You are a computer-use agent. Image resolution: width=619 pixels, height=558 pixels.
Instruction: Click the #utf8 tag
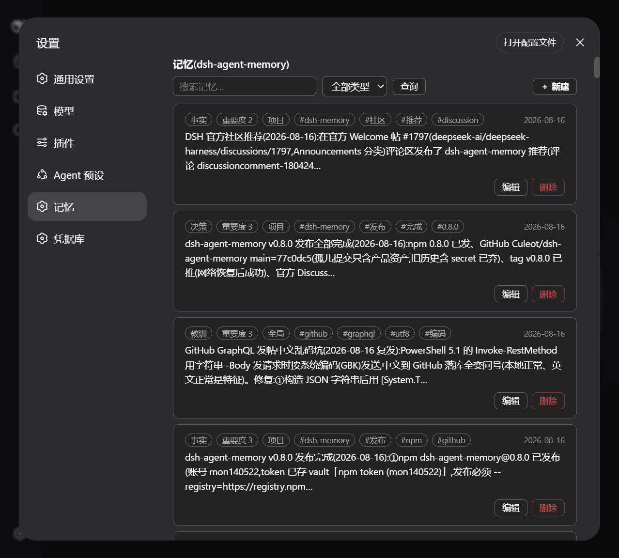(400, 333)
